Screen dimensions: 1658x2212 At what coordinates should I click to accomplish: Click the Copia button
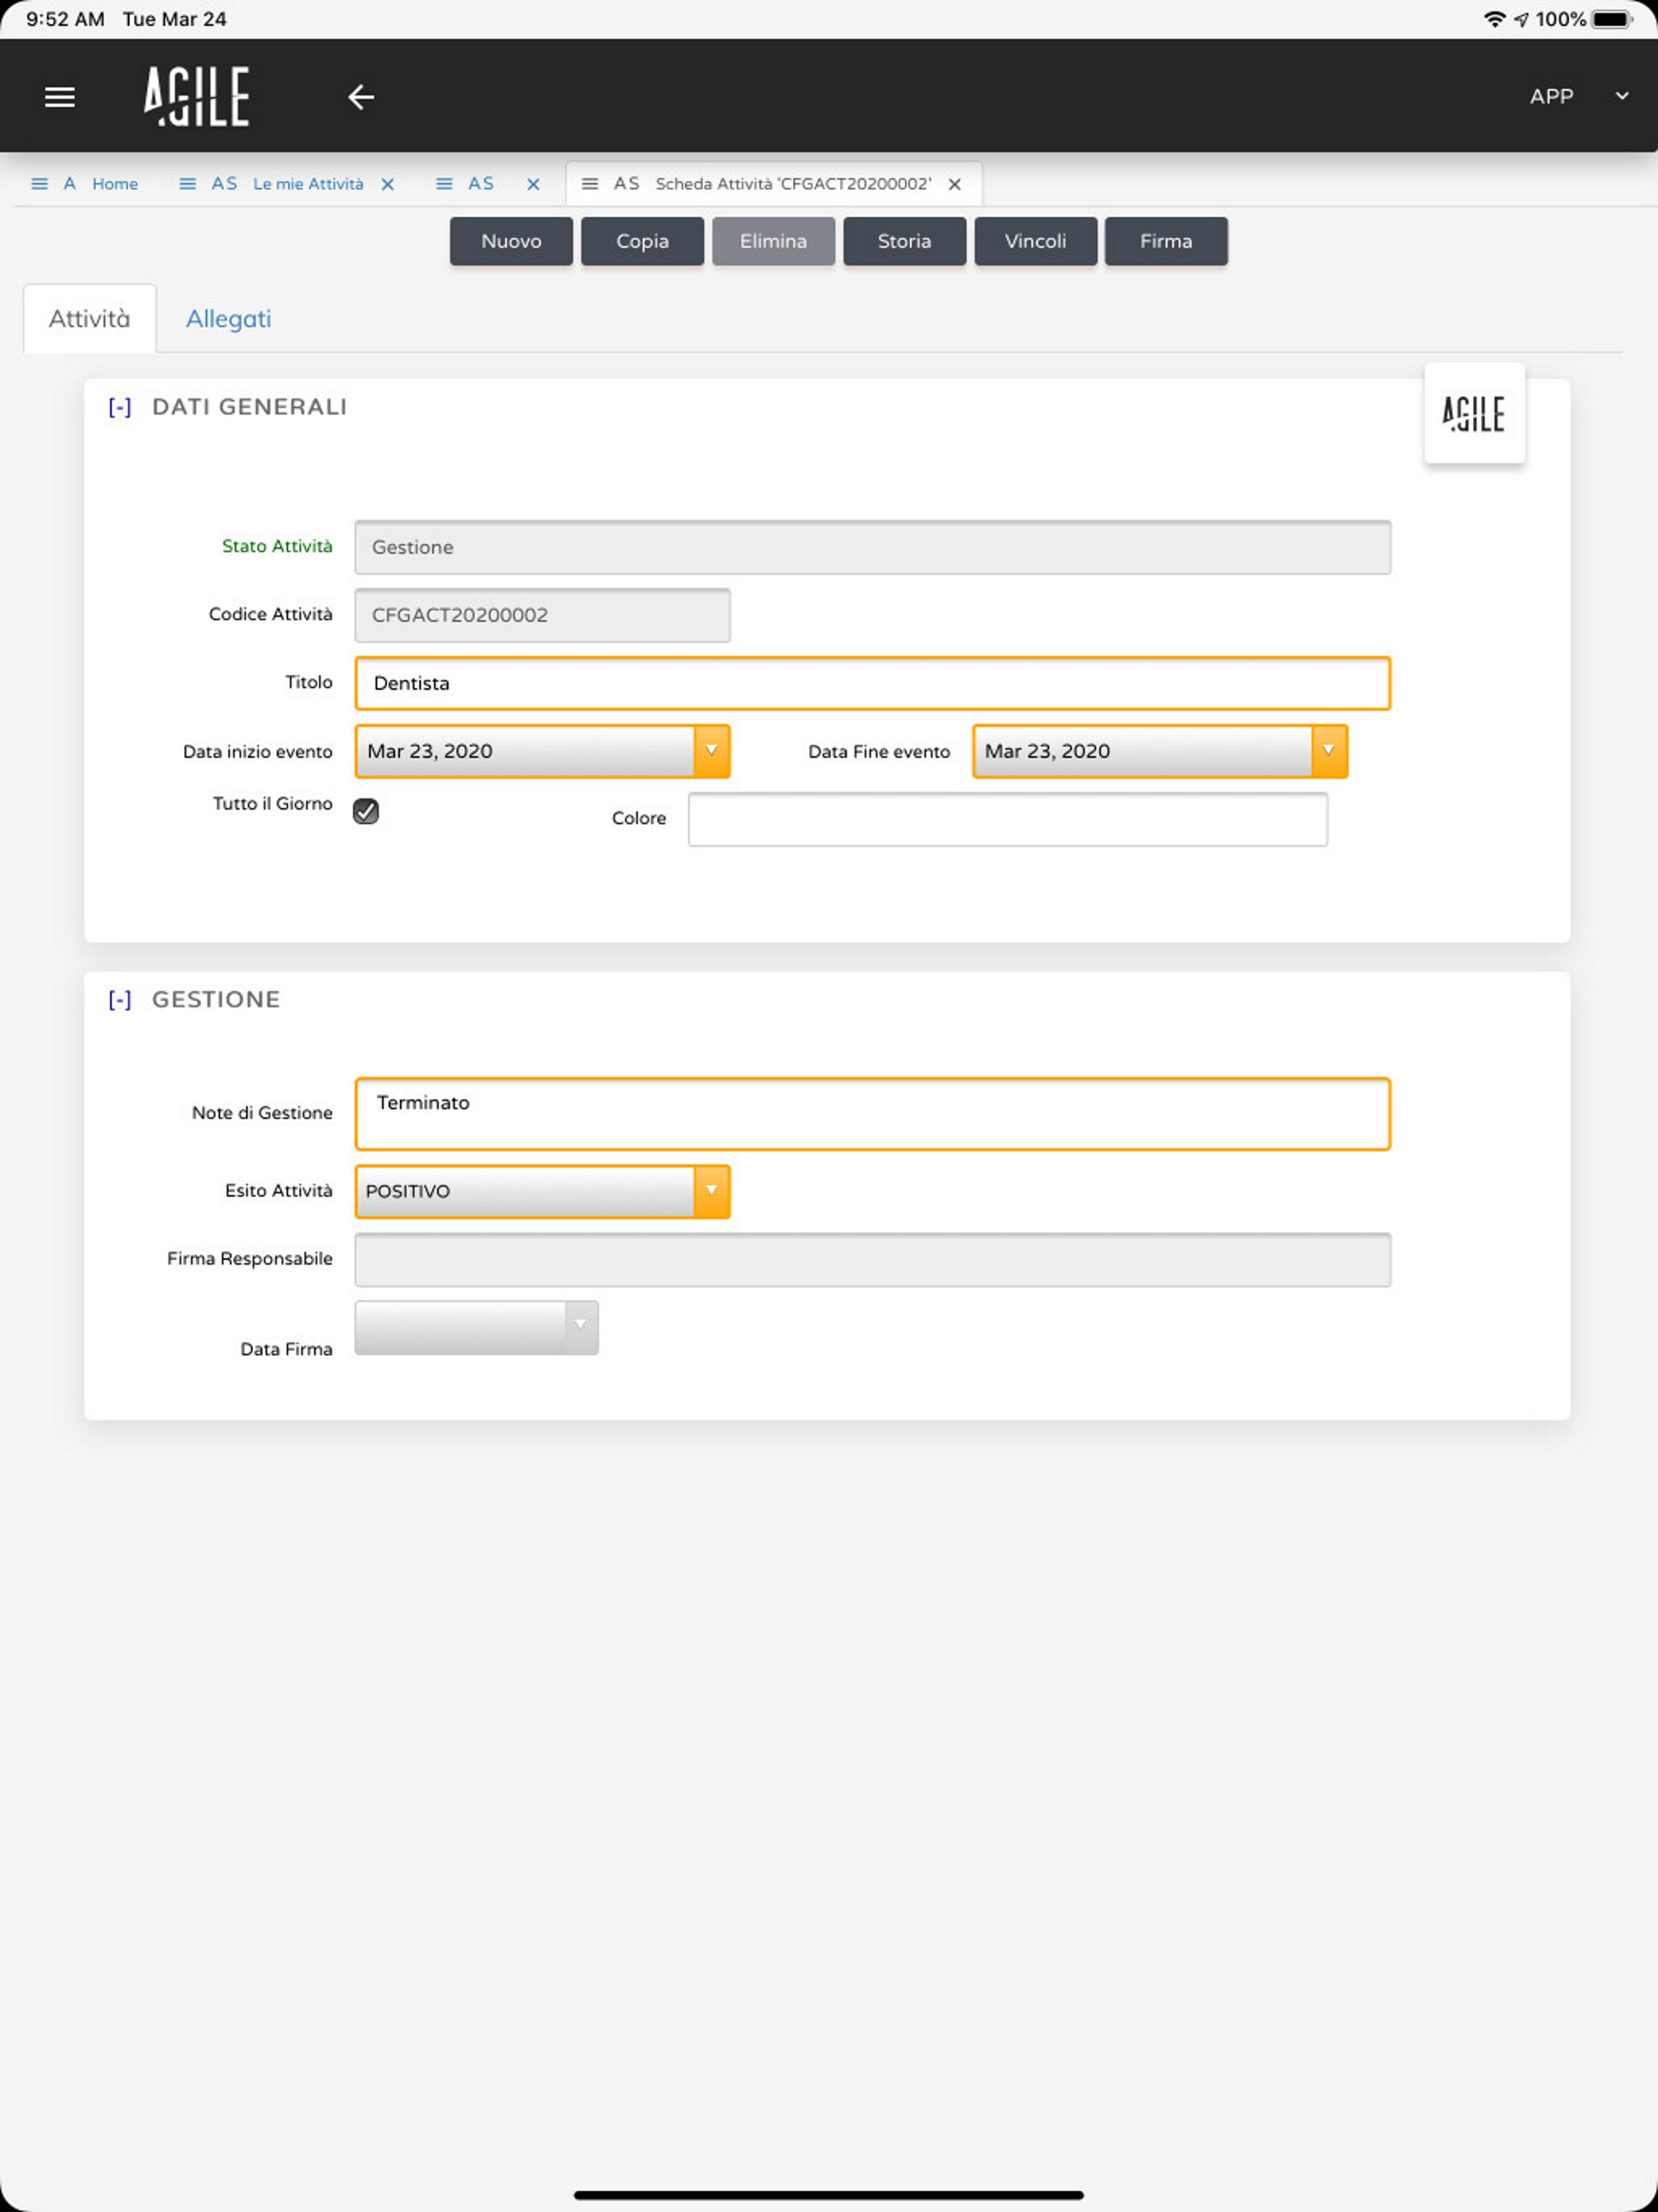[642, 241]
